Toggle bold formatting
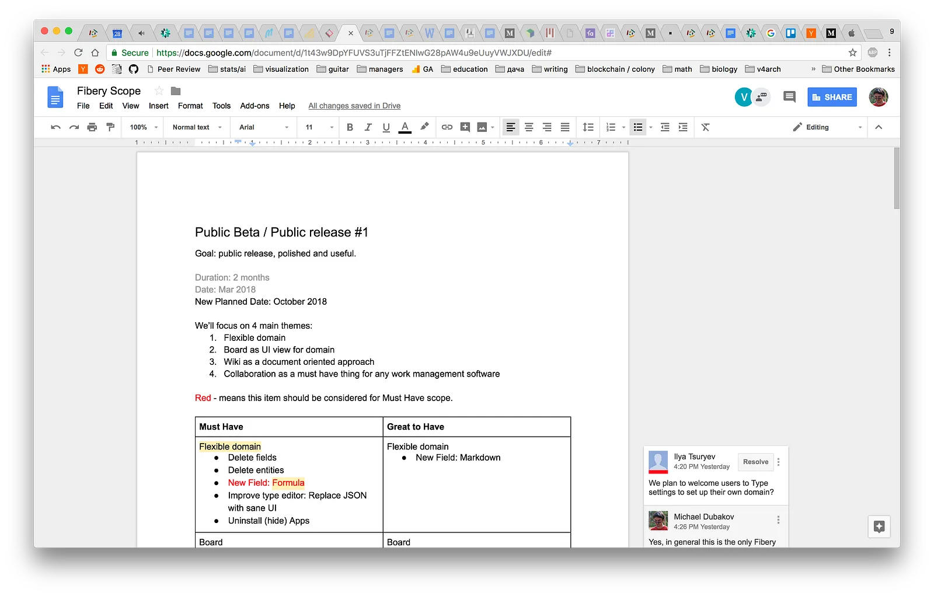This screenshot has width=934, height=596. pyautogui.click(x=350, y=127)
